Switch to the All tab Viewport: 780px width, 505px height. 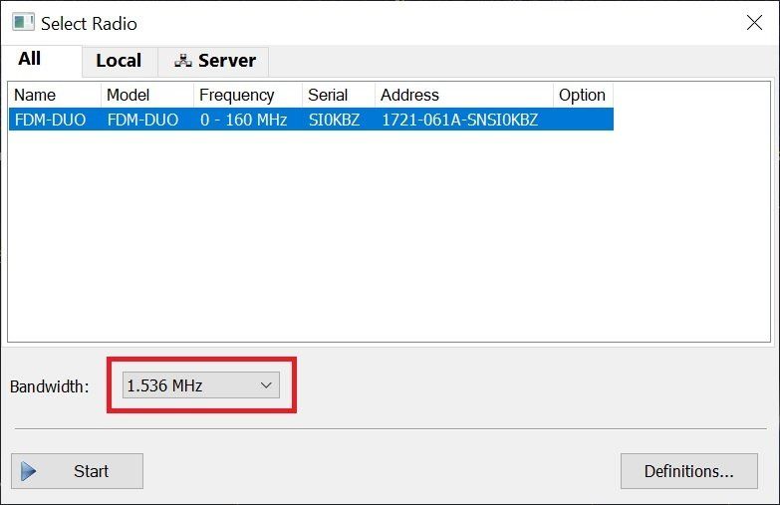42,60
